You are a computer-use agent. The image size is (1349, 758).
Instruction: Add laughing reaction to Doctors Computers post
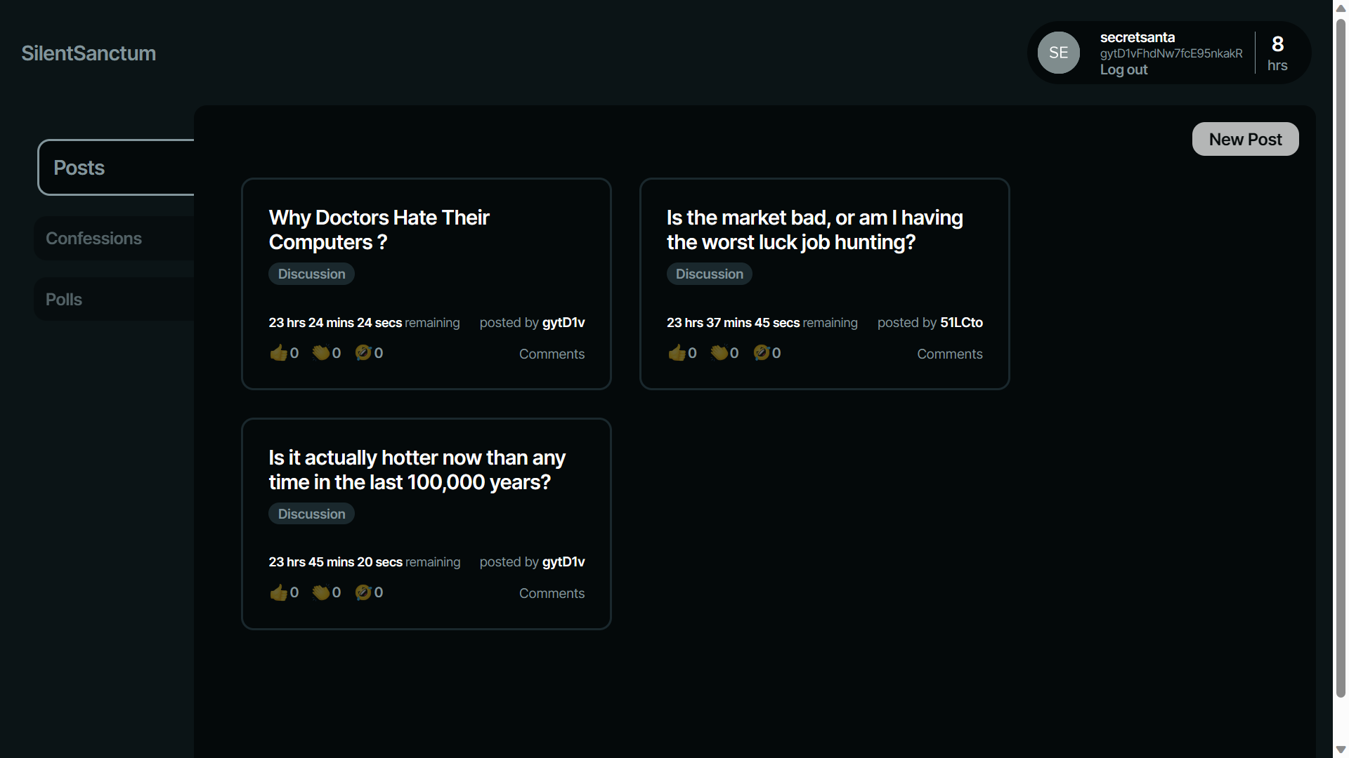(363, 353)
